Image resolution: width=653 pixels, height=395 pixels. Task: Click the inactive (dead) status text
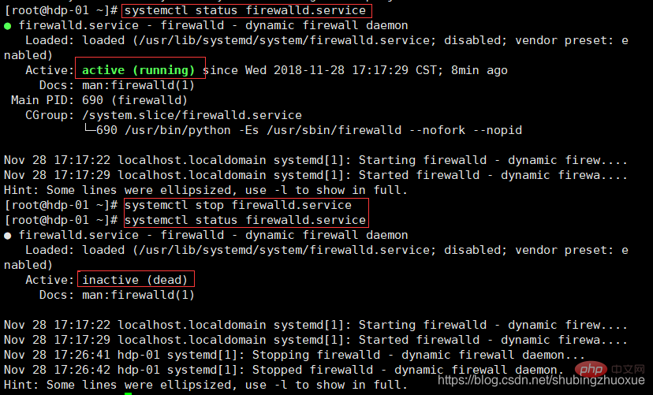click(x=135, y=280)
